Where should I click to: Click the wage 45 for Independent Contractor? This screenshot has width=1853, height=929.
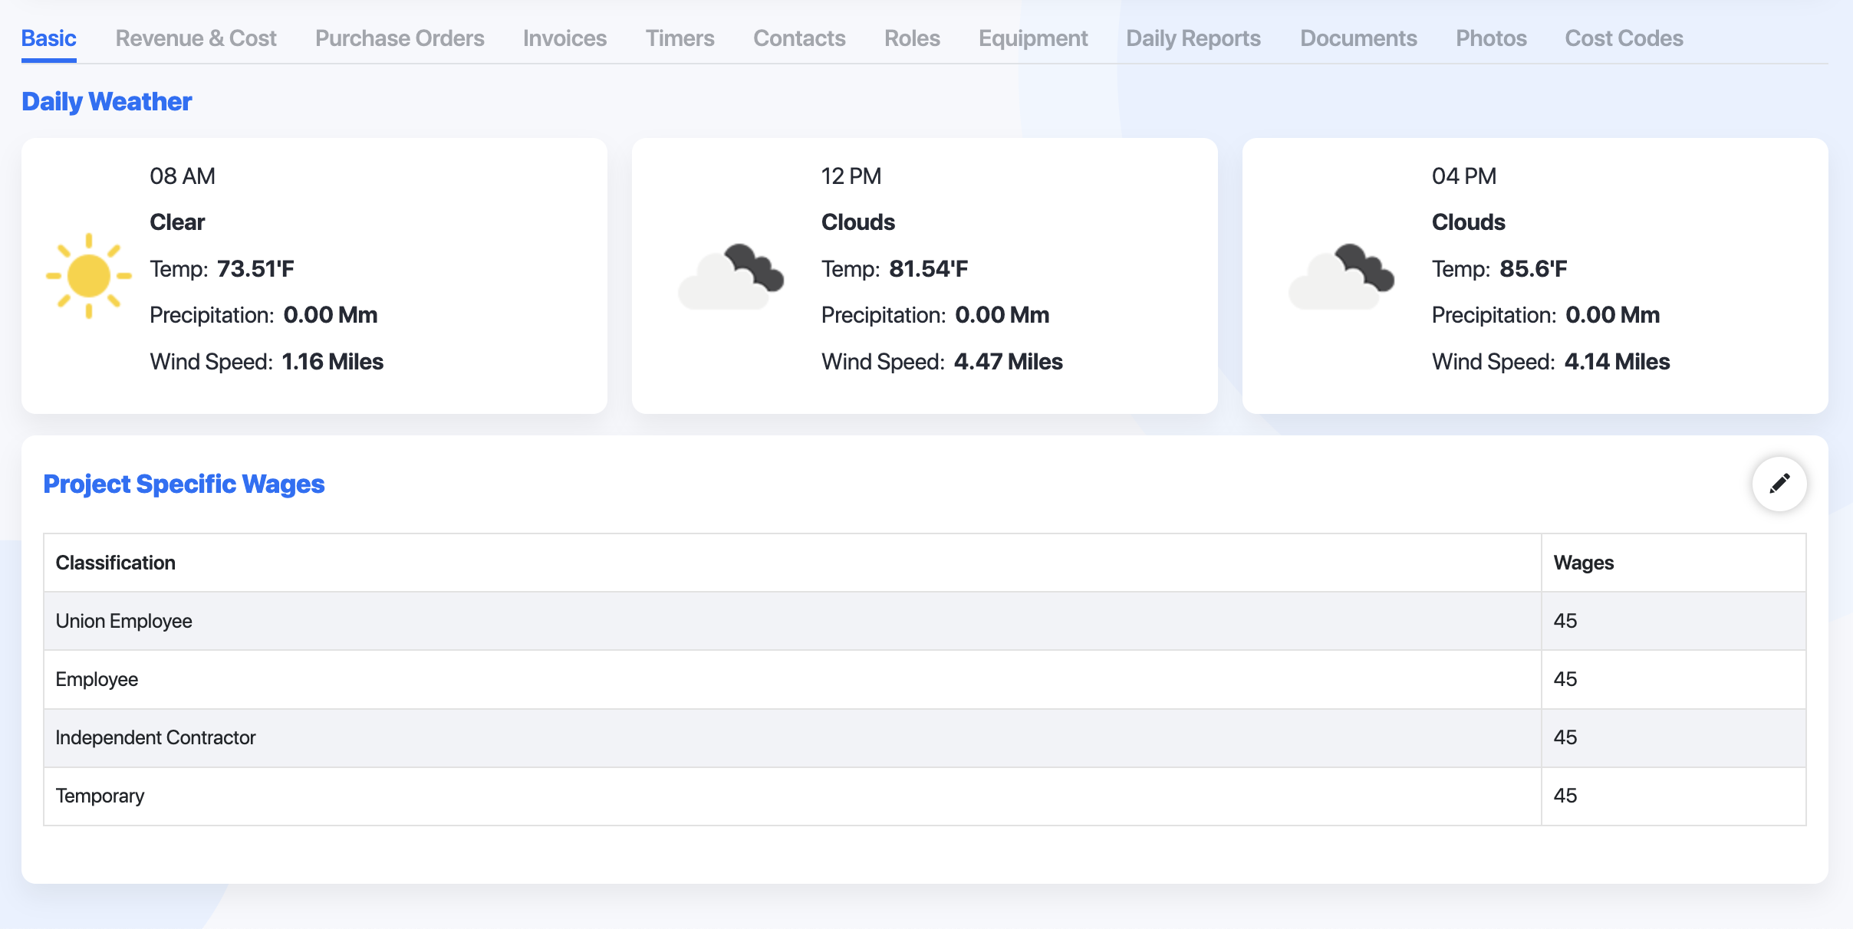pyautogui.click(x=1565, y=737)
